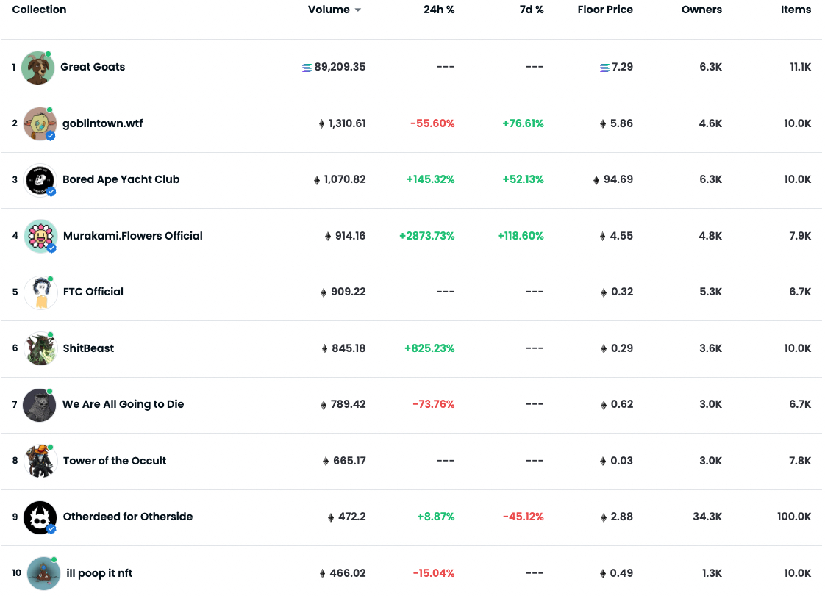Viewport: 825px width, 596px height.
Task: Click Solana icon beside 7.29 floor price
Action: tap(604, 68)
